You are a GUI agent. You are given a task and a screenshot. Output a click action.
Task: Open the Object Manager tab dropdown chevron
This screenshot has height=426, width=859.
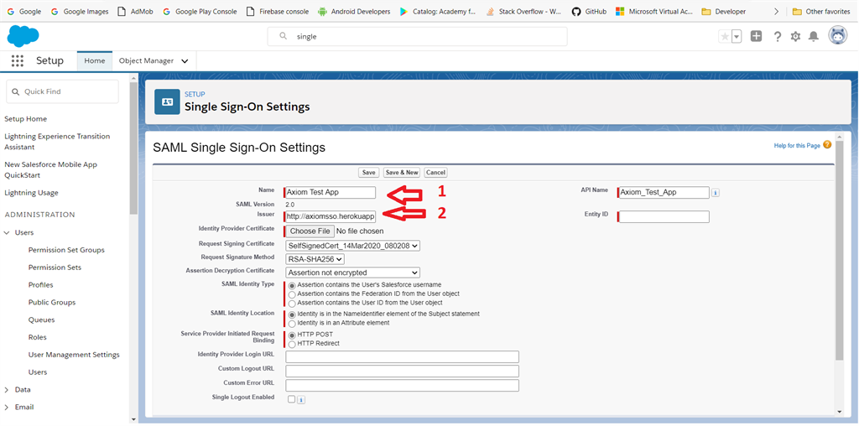[x=185, y=61]
